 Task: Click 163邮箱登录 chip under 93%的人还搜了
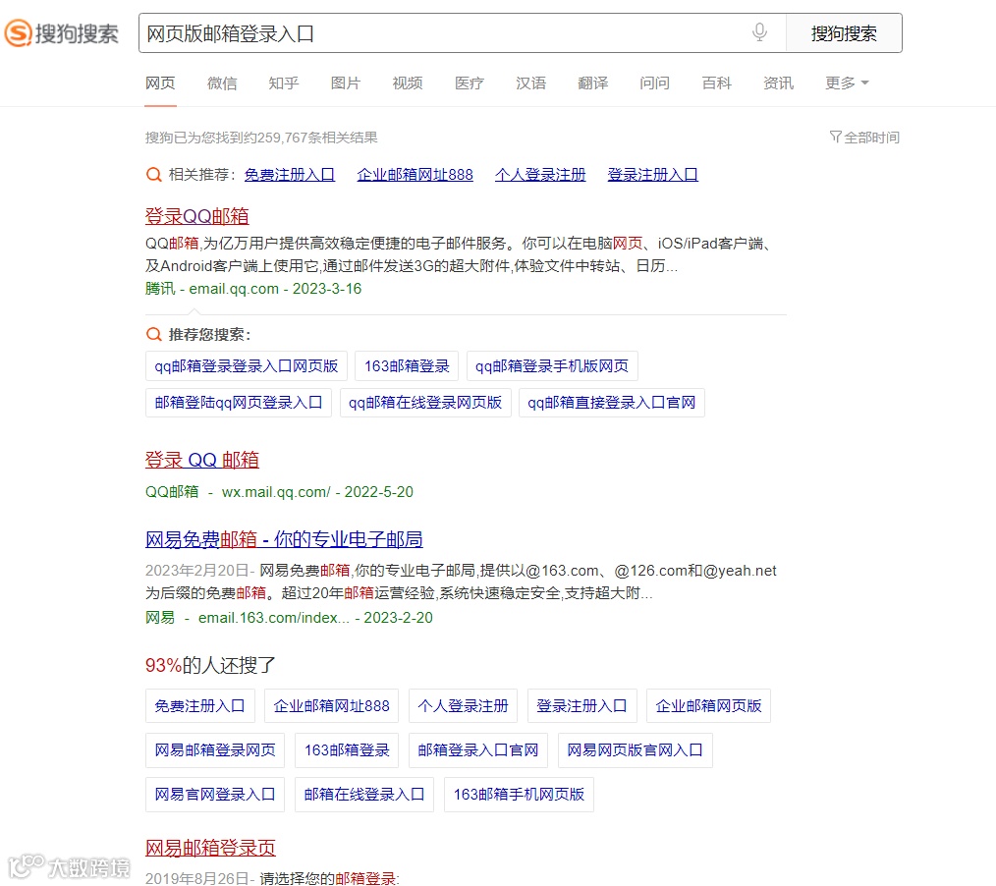(347, 750)
